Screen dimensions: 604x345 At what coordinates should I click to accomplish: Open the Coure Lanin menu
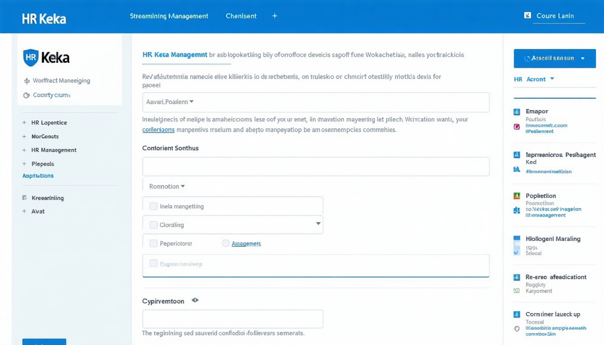pos(555,16)
